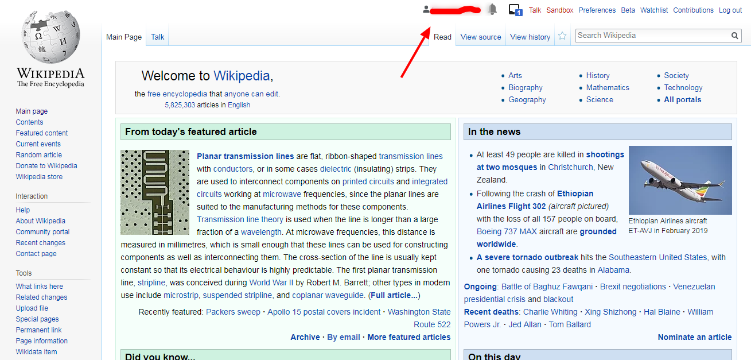Image resolution: width=751 pixels, height=360 pixels.
Task: Open the Wikipedia store link
Action: pos(40,177)
